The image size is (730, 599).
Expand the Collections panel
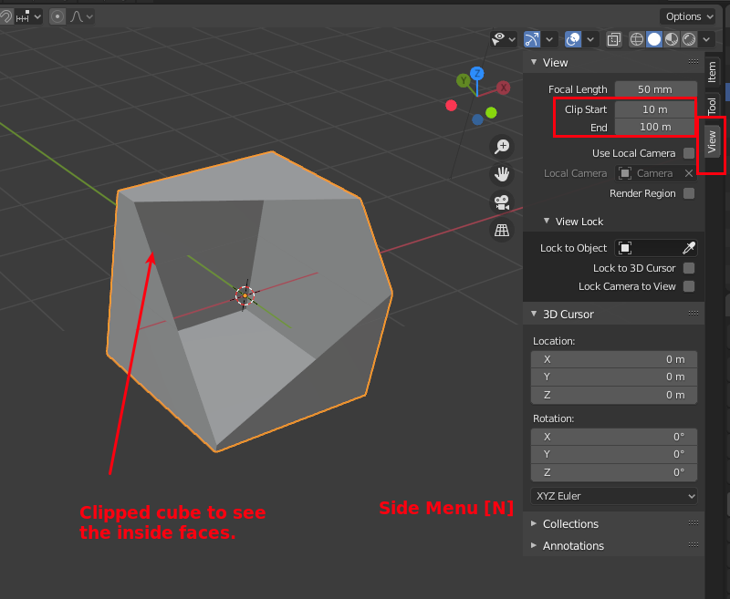point(570,523)
